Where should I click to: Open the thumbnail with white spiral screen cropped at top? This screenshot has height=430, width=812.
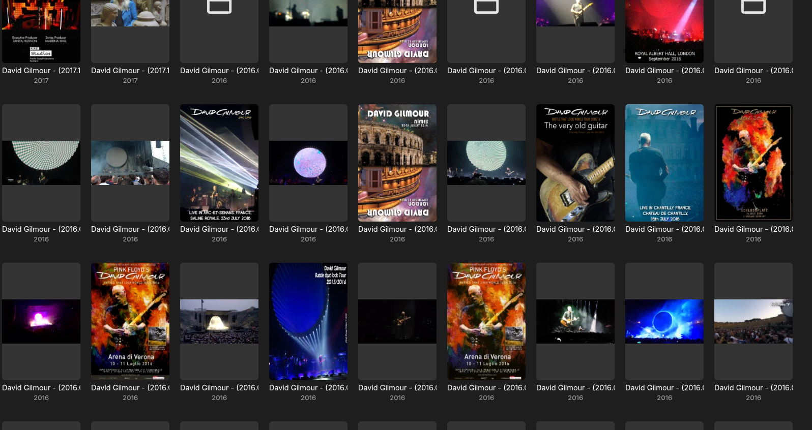(x=41, y=163)
